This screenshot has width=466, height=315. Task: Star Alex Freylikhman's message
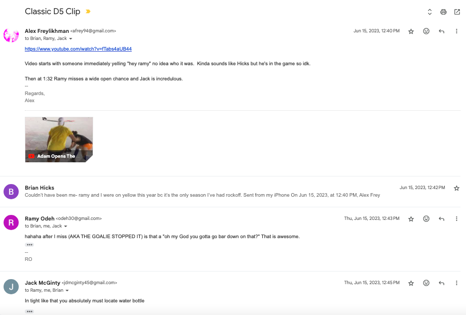pos(411,31)
